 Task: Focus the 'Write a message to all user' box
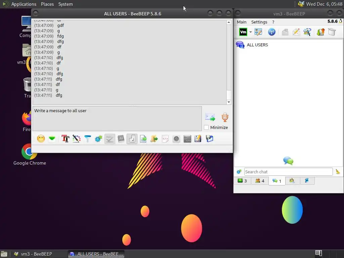(x=117, y=119)
